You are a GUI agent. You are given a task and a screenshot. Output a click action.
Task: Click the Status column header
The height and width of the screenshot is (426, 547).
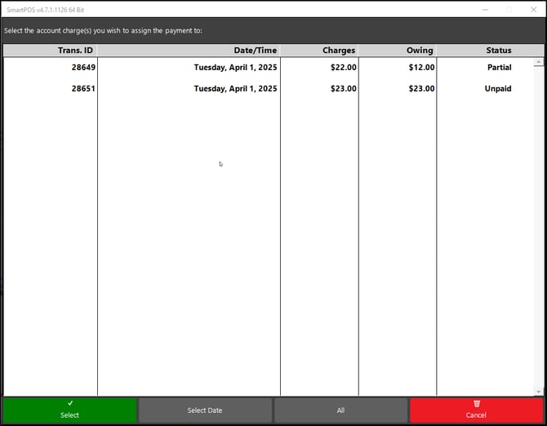coord(498,51)
